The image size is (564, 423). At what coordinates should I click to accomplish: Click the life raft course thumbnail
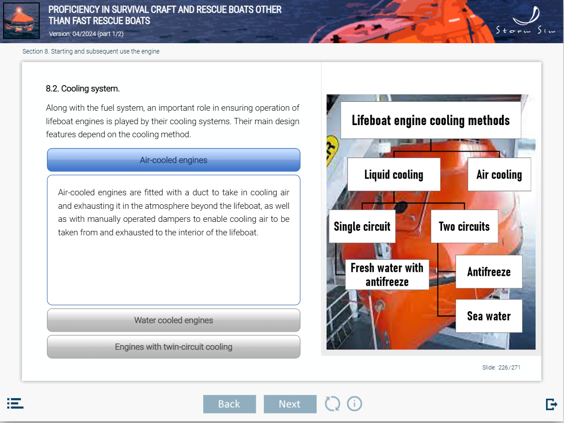coord(21,21)
